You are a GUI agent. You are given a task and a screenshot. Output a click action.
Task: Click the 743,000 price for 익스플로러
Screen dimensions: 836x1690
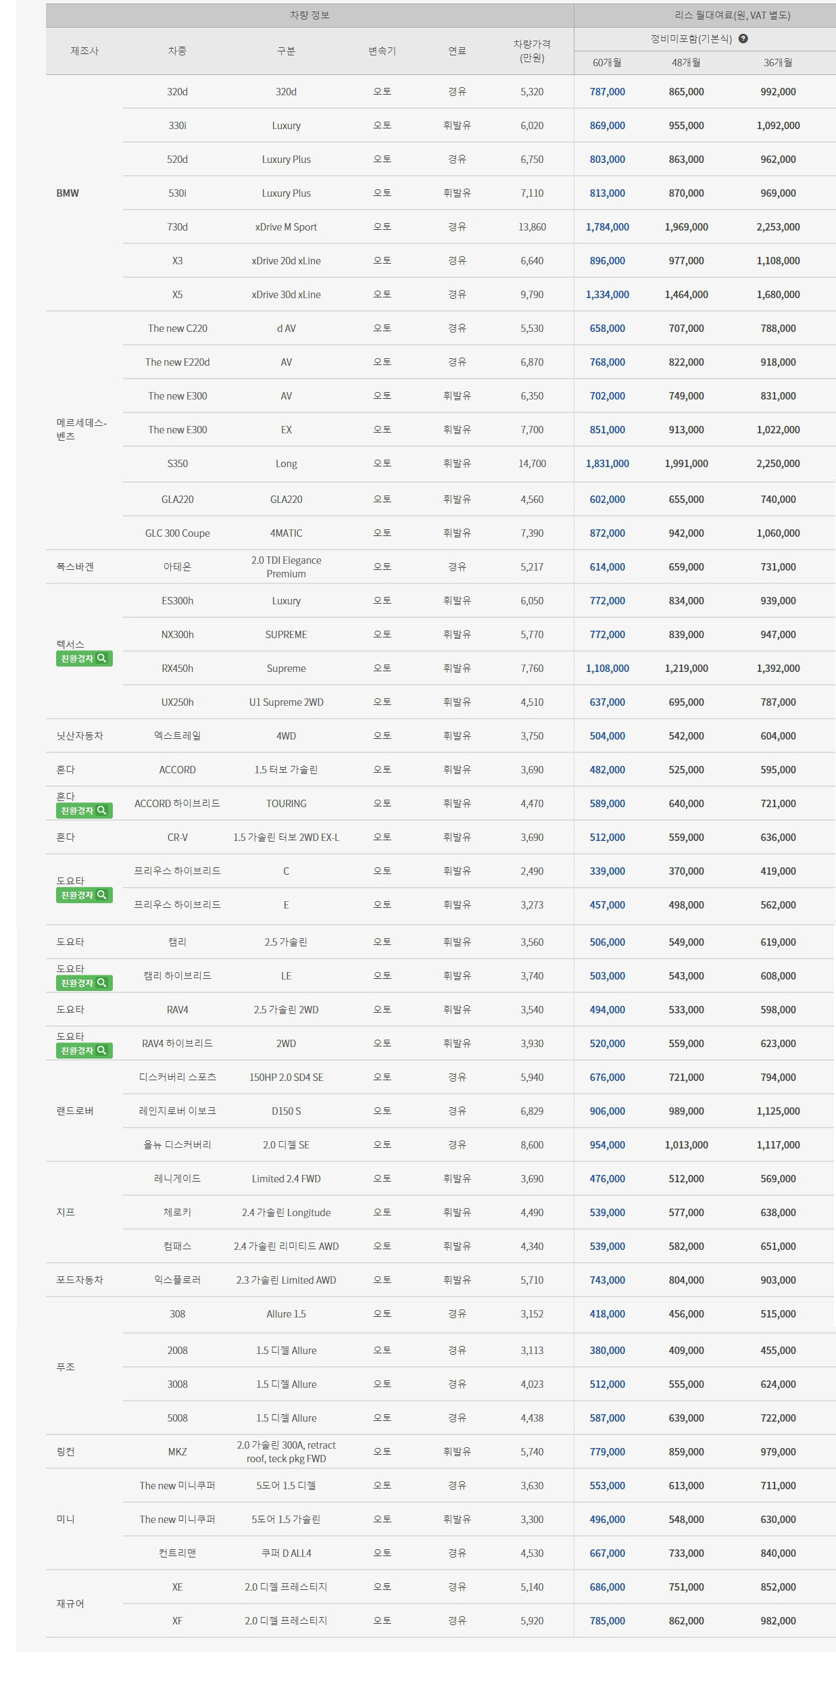pos(607,1280)
